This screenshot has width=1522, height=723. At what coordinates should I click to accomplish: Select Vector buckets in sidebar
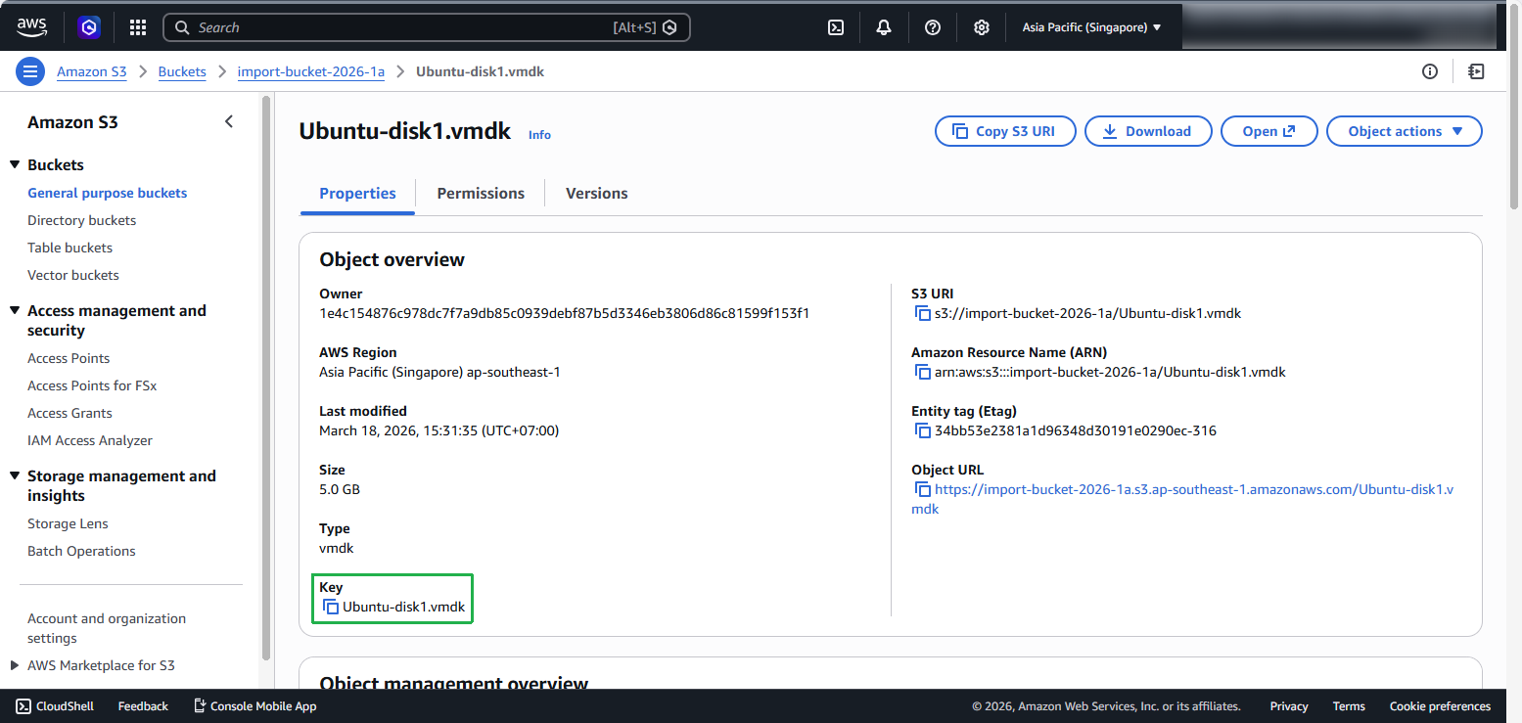click(73, 275)
